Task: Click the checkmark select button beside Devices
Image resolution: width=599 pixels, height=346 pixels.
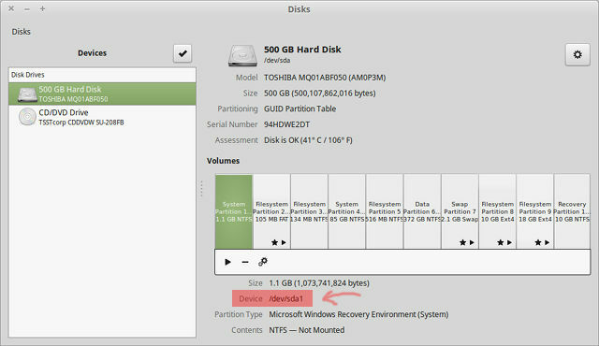Action: coord(183,53)
